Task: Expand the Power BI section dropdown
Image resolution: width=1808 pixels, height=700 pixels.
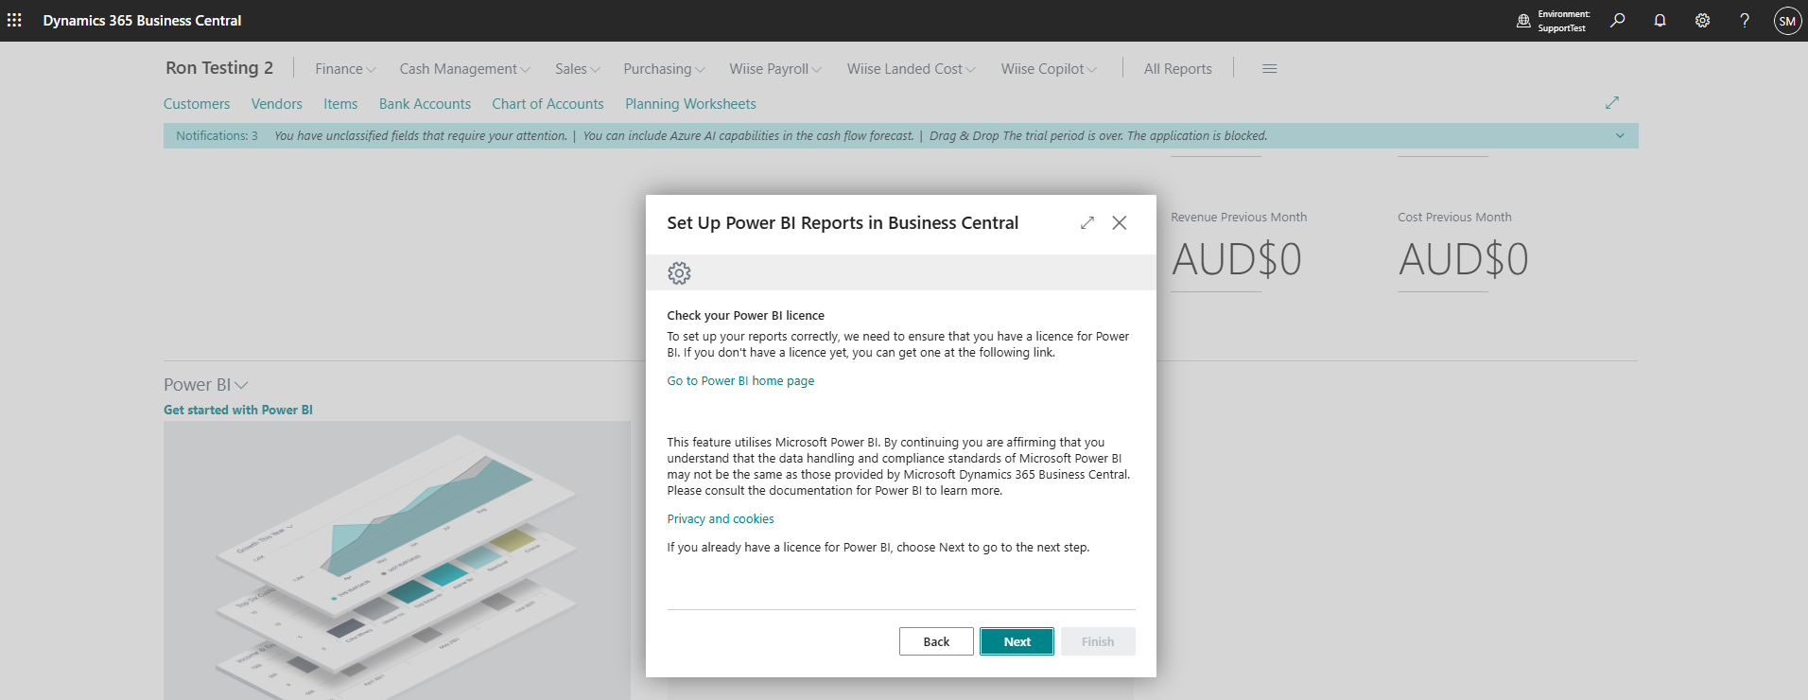Action: (x=206, y=385)
